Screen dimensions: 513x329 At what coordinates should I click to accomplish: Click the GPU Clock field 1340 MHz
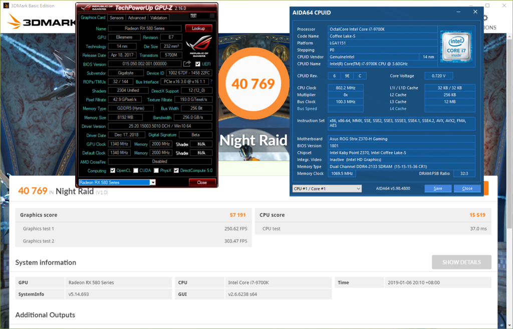click(x=119, y=144)
